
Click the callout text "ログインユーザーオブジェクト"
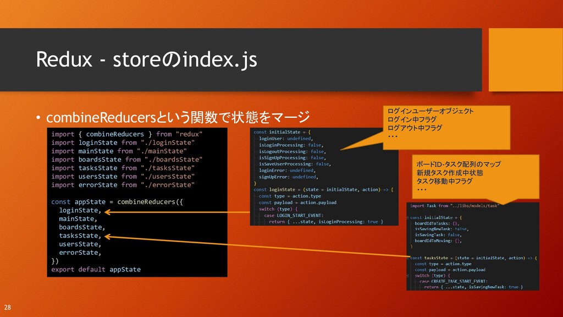pos(430,111)
